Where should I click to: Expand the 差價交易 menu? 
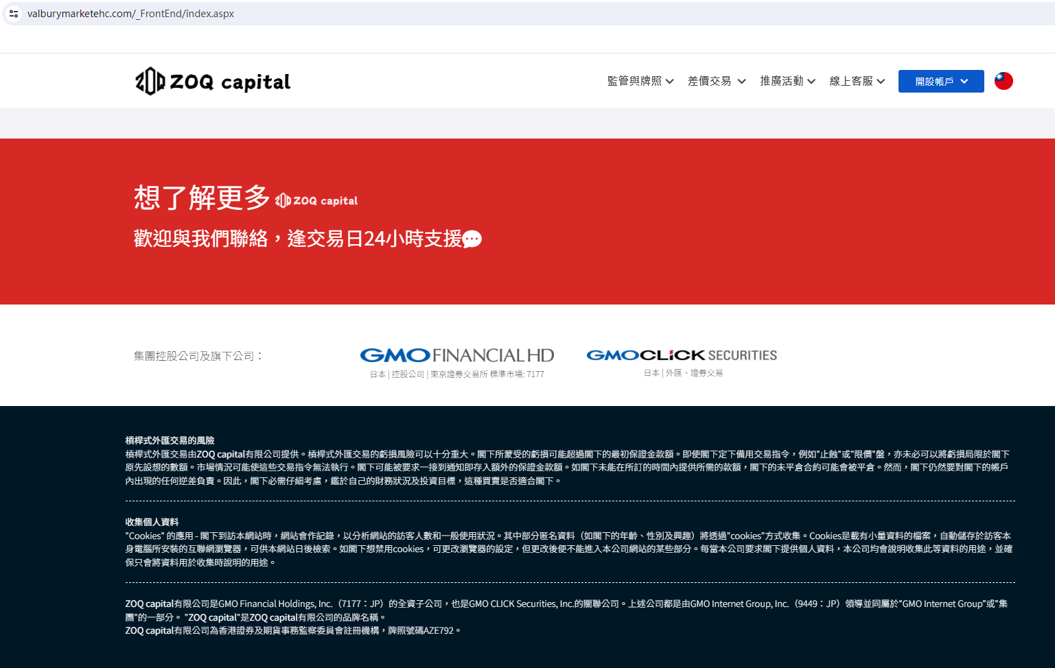tap(717, 81)
